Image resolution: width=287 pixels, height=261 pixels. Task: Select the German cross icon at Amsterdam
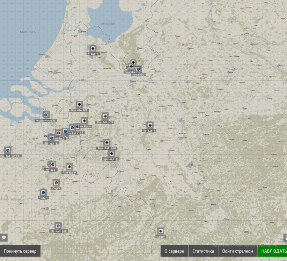133,62
